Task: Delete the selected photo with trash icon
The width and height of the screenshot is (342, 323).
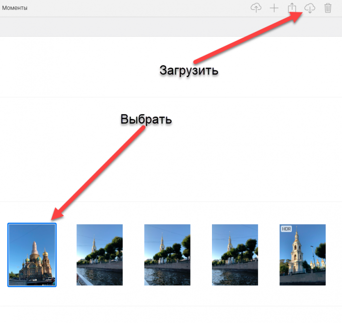Action: (328, 8)
